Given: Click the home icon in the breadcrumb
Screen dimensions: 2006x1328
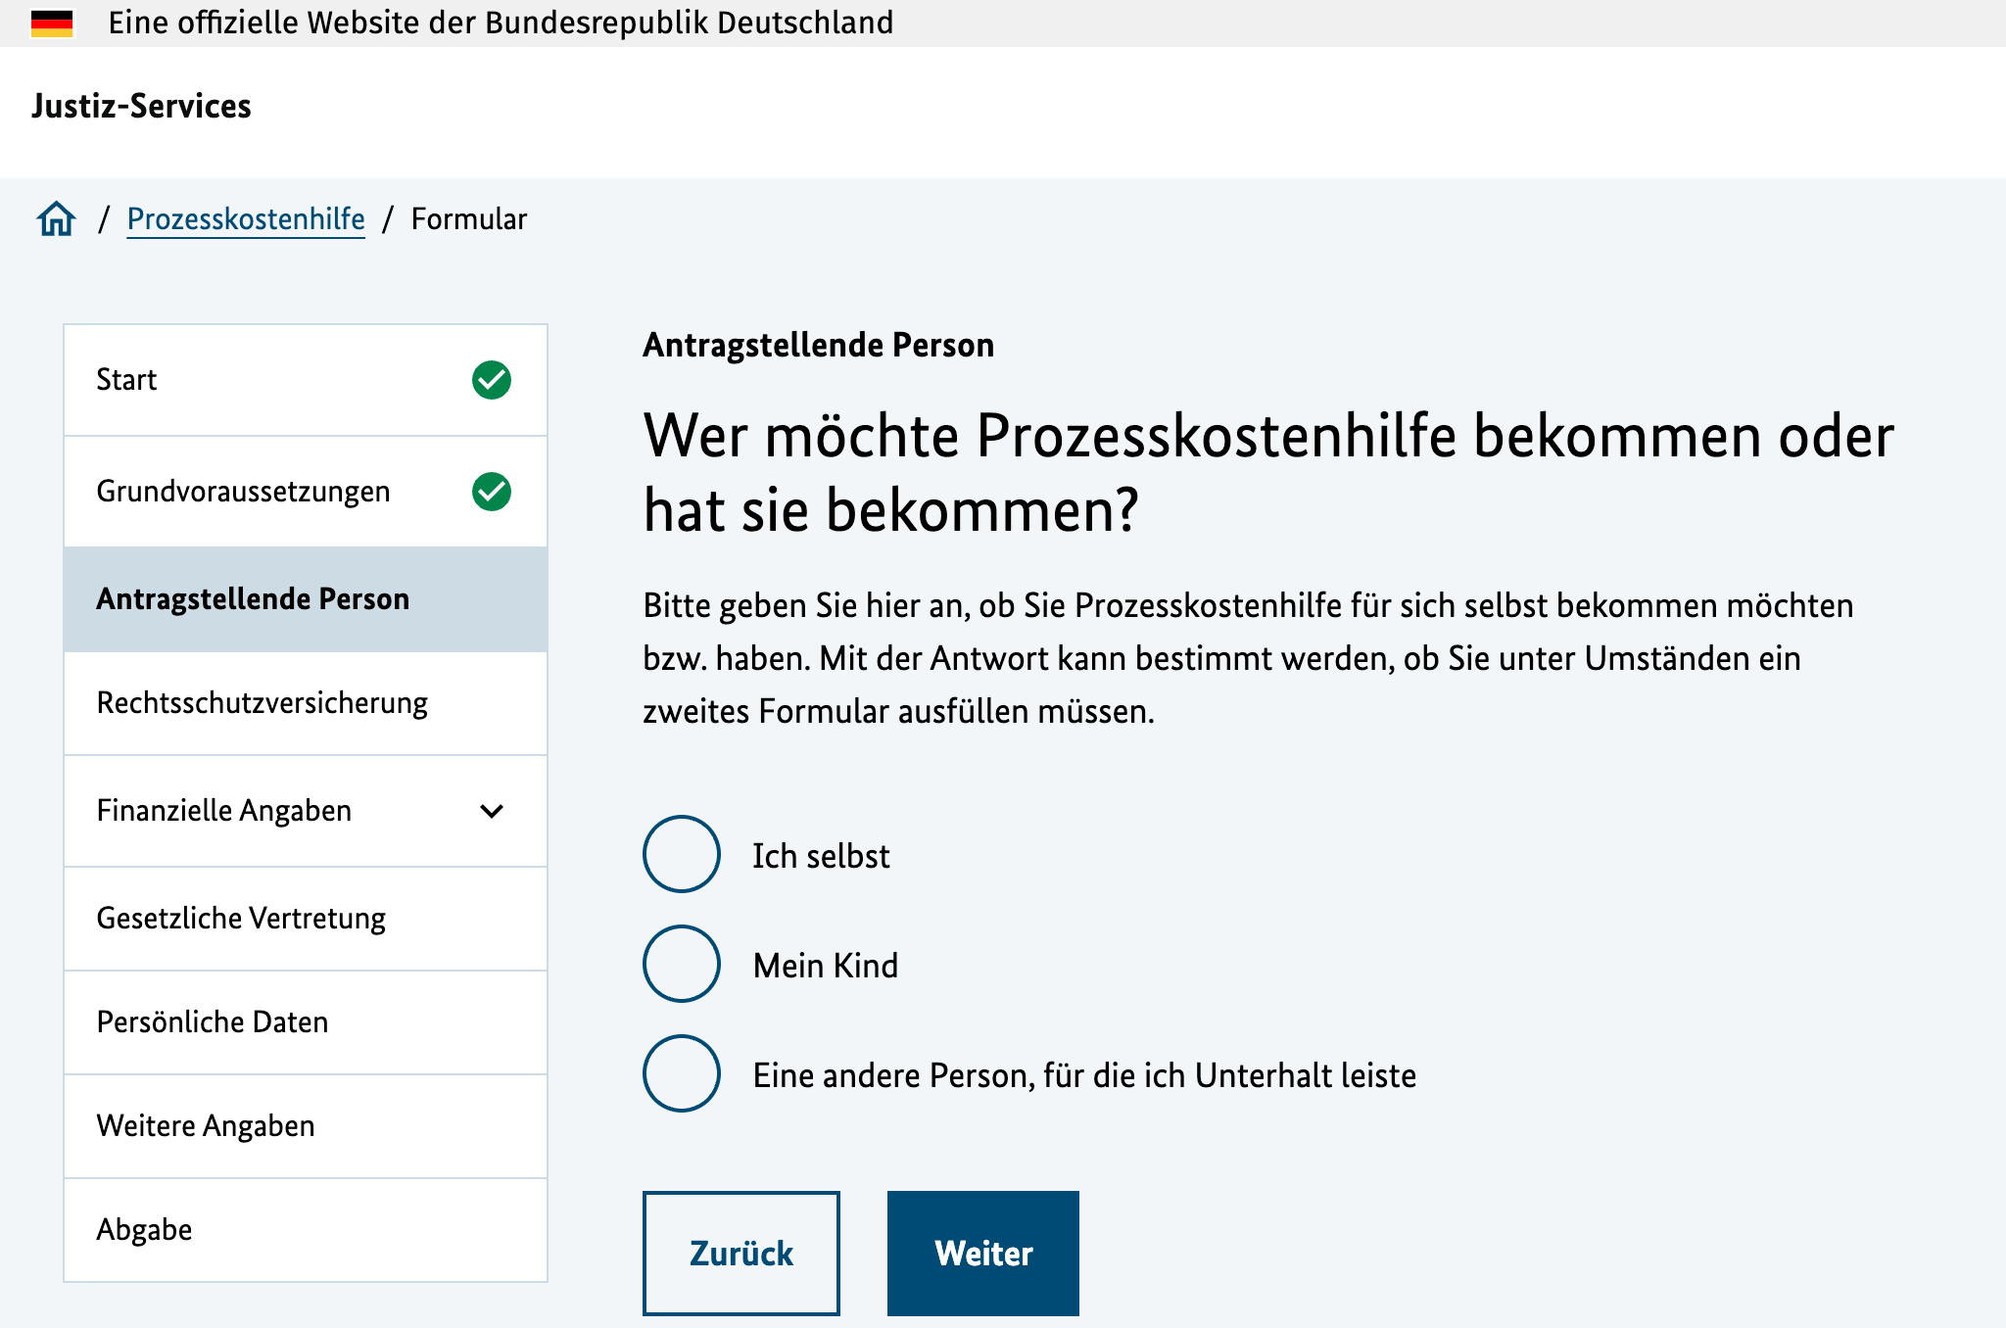Looking at the screenshot, I should point(56,218).
